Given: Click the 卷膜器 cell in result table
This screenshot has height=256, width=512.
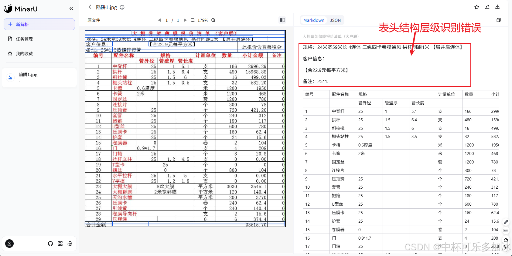Looking at the screenshot, I should point(343,230).
